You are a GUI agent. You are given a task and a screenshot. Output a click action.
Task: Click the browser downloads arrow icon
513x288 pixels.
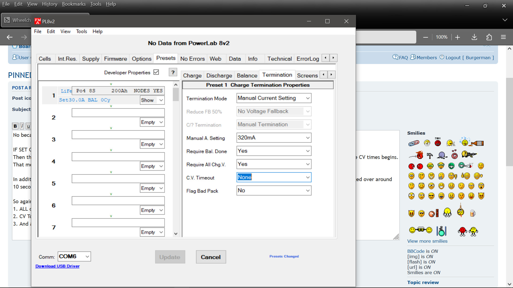click(x=474, y=37)
